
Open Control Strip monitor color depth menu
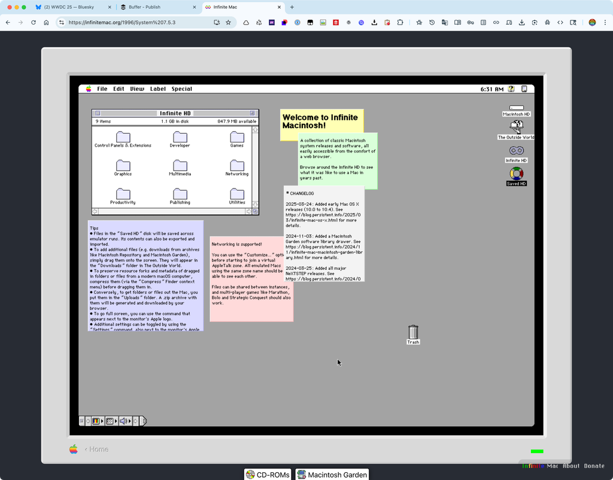[98, 421]
